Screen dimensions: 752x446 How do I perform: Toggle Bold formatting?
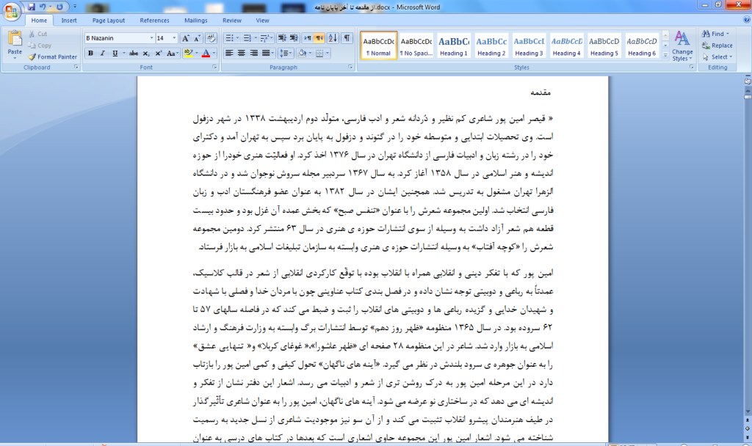coord(90,54)
